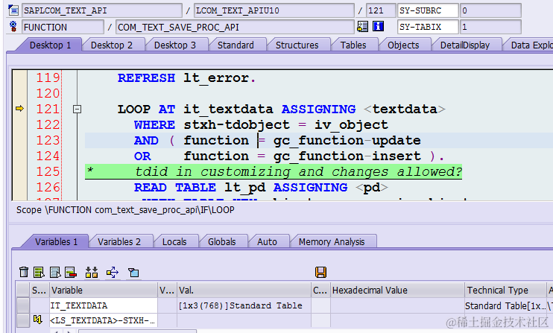Open the Data Explorer tab
This screenshot has height=333, width=553.
[529, 45]
